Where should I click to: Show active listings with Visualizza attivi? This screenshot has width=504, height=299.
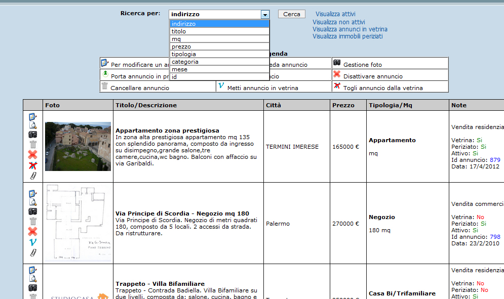pyautogui.click(x=335, y=14)
